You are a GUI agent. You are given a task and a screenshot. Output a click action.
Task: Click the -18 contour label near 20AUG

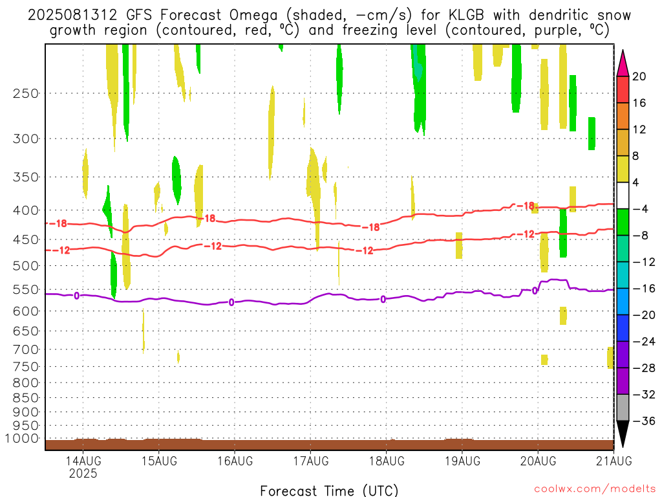[526, 206]
